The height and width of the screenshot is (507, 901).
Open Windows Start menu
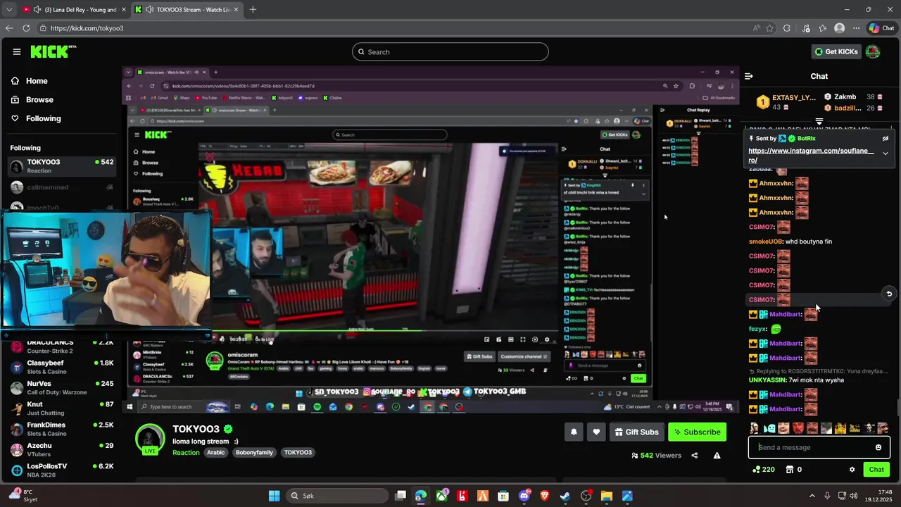275,496
